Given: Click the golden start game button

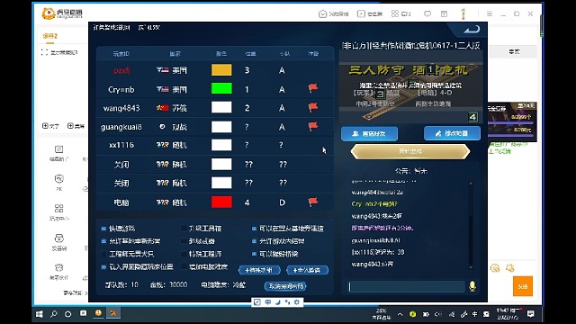Looking at the screenshot, I should 410,151.
